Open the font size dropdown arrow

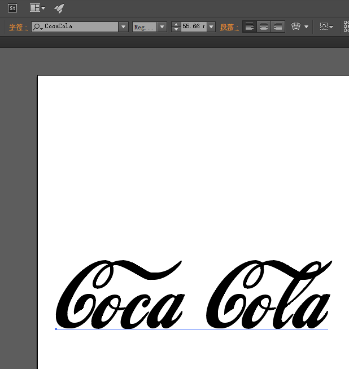click(x=211, y=27)
